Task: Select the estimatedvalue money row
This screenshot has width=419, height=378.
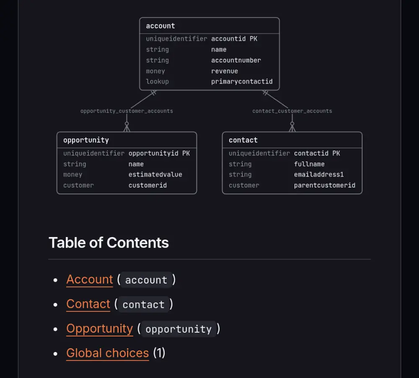Action: point(127,175)
